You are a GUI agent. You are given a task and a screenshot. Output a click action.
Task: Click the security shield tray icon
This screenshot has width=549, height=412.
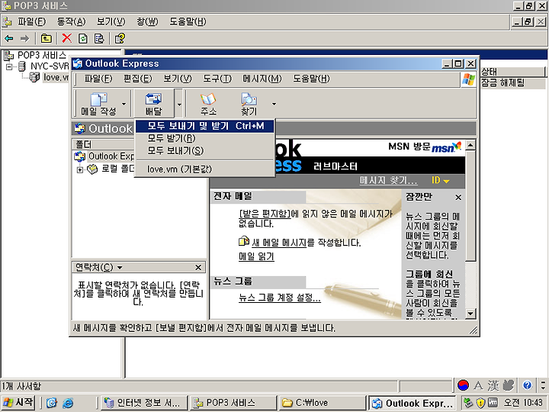coord(480,403)
